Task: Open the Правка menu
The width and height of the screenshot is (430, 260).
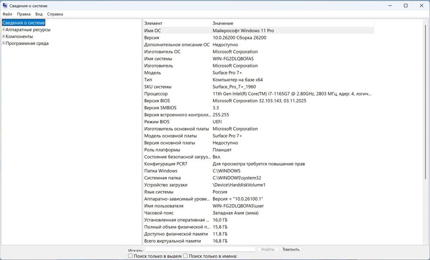Action: click(x=24, y=14)
